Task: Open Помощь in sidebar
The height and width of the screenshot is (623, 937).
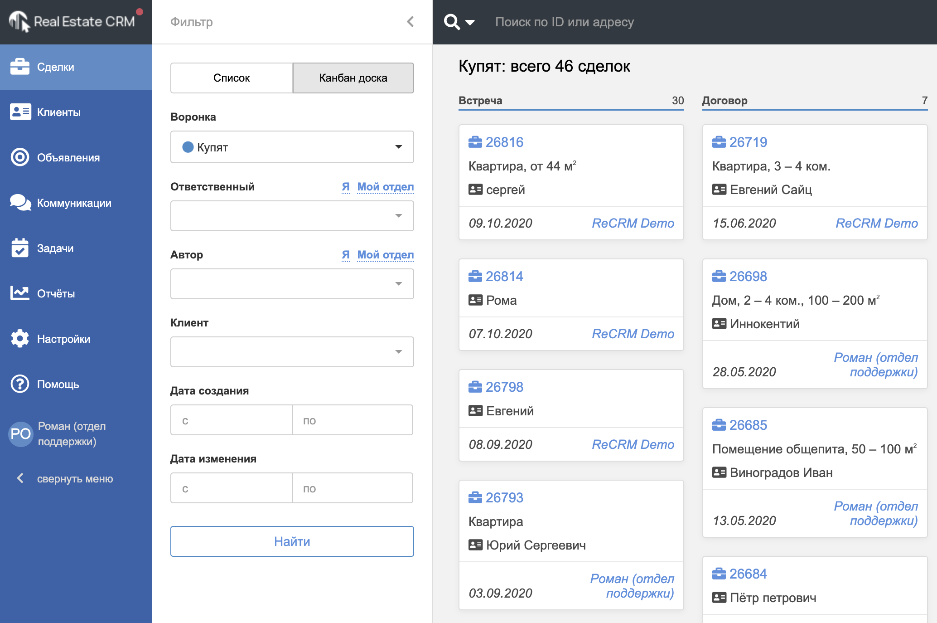Action: click(76, 384)
